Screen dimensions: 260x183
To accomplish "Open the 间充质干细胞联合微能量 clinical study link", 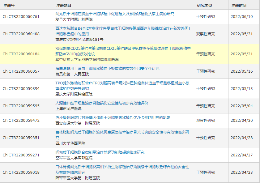I will (100, 152).
